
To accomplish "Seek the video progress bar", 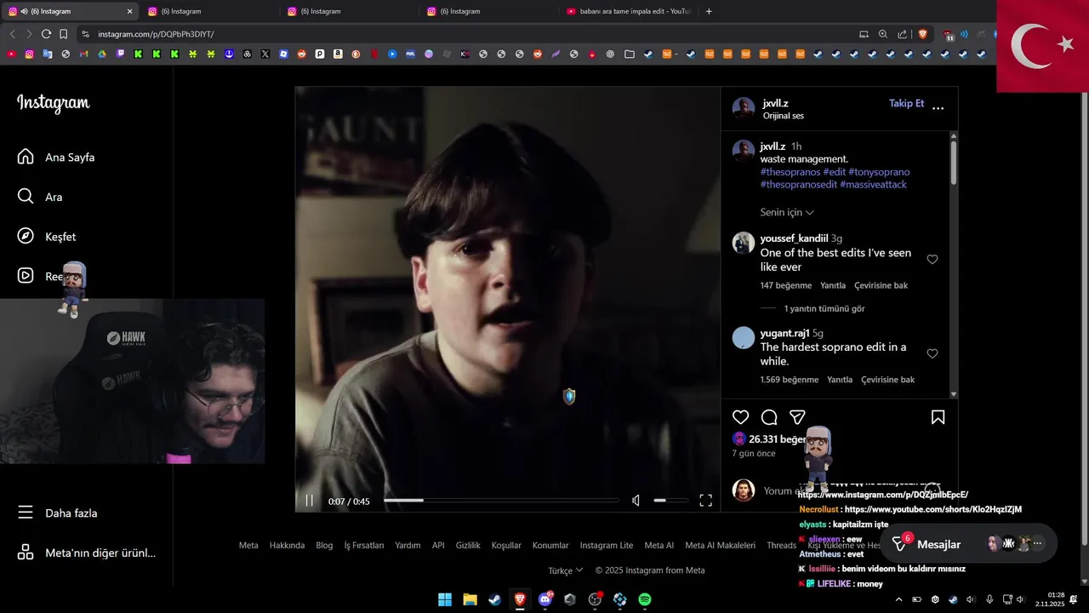I will tap(501, 501).
